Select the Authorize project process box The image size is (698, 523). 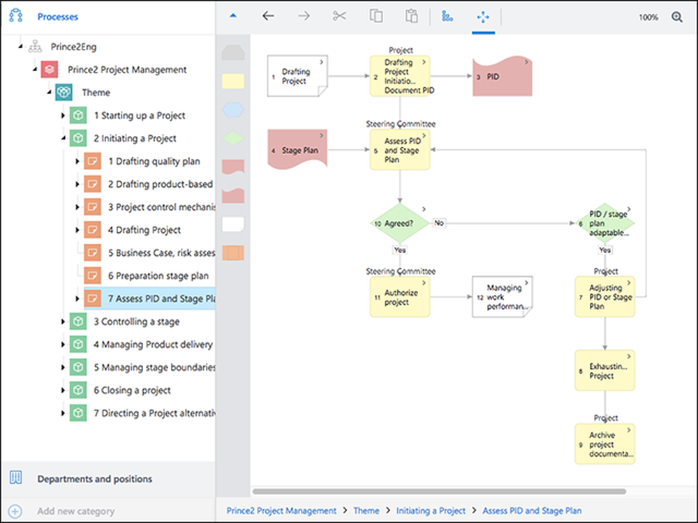pyautogui.click(x=400, y=296)
